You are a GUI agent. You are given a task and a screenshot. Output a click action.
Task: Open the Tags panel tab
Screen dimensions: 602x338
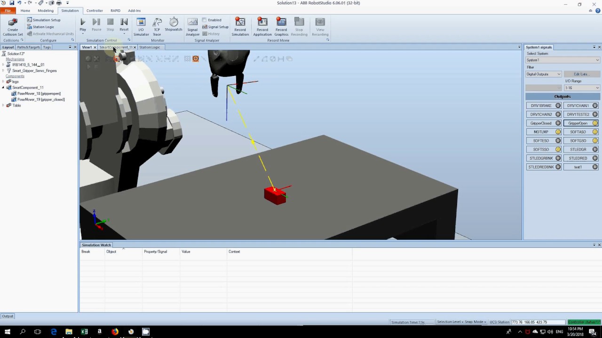[x=47, y=47]
